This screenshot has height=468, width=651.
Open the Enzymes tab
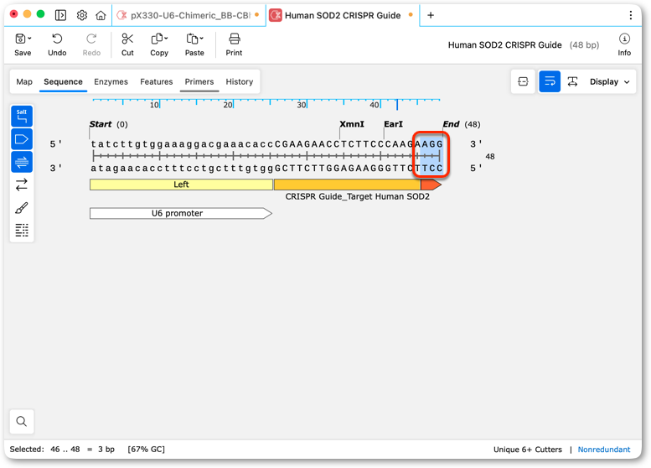click(x=111, y=81)
